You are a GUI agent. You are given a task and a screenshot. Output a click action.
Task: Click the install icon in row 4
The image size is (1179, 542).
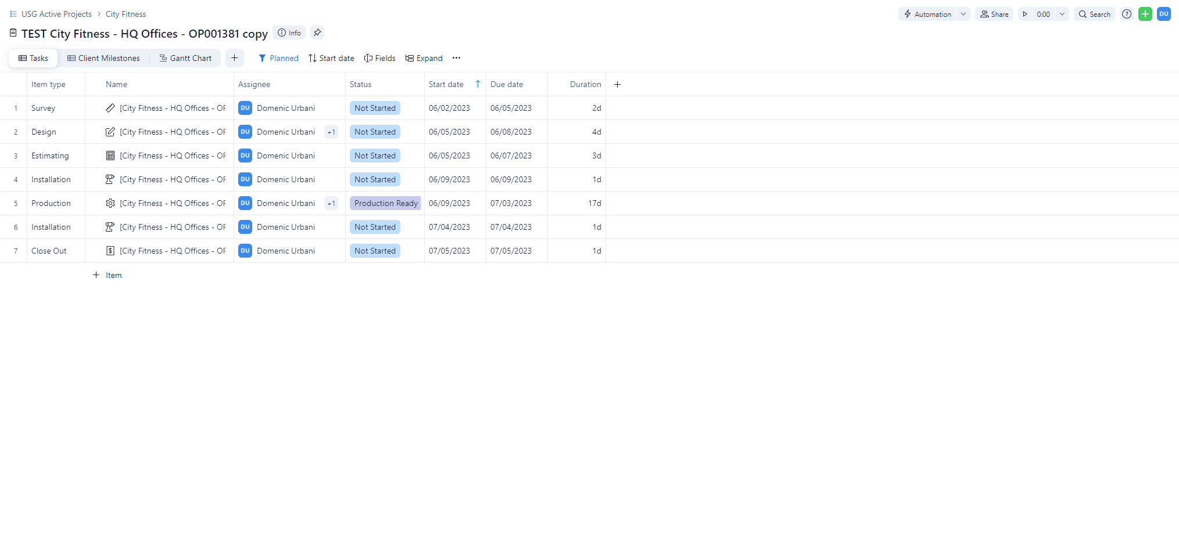(110, 179)
